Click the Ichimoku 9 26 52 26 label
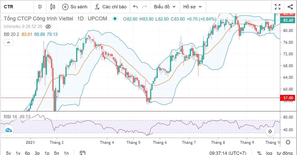The image size is (297, 155). 23,26
